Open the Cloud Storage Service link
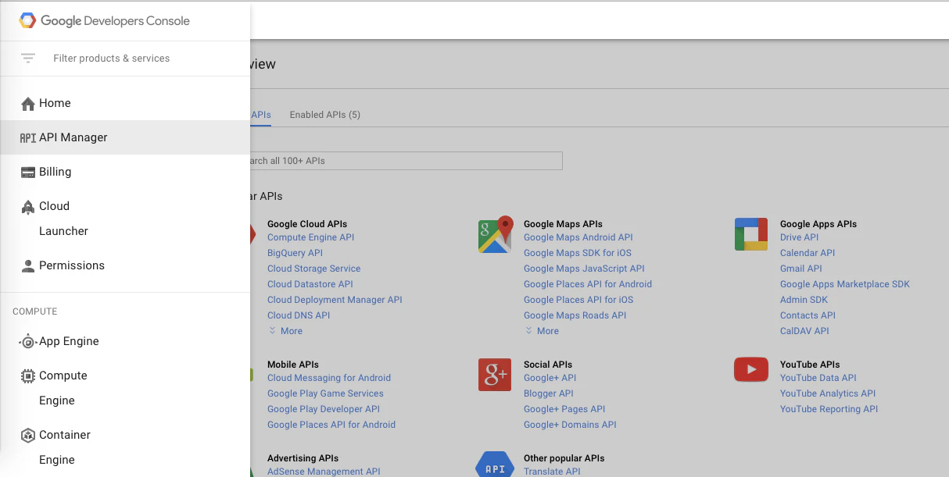The image size is (949, 477). pyautogui.click(x=313, y=269)
